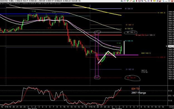Click the 834 TD orange text
Viewport: 174px width, 109px height.
click(135, 89)
